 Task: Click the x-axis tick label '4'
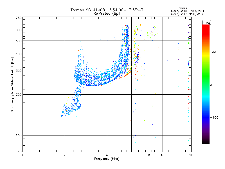click(107, 155)
